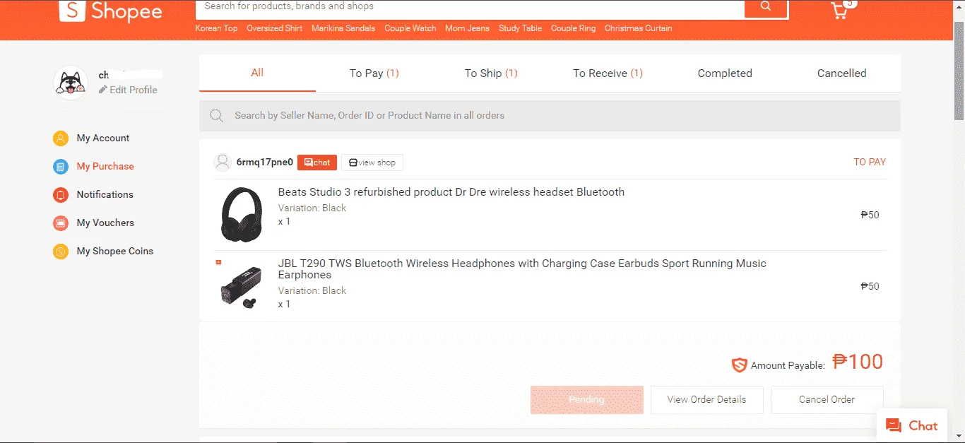Click the orange search magnifier button
Viewport: 965px width, 443px height.
[x=766, y=8]
